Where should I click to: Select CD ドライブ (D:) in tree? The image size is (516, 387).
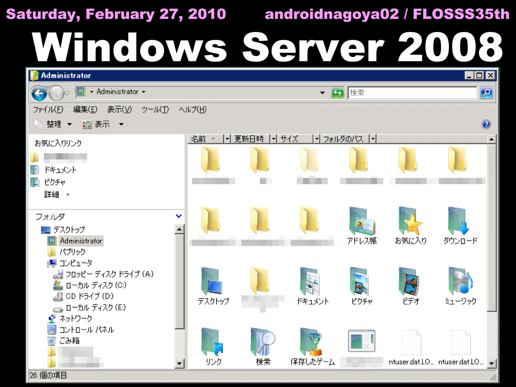point(83,296)
